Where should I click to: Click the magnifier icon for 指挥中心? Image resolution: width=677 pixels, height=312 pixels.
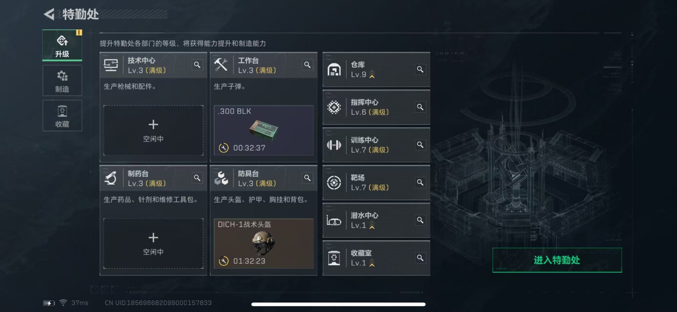click(420, 107)
